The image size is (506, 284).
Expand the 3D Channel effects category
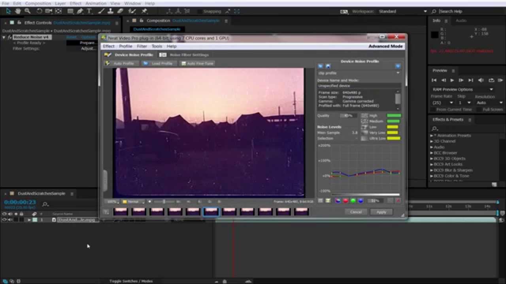(432, 141)
